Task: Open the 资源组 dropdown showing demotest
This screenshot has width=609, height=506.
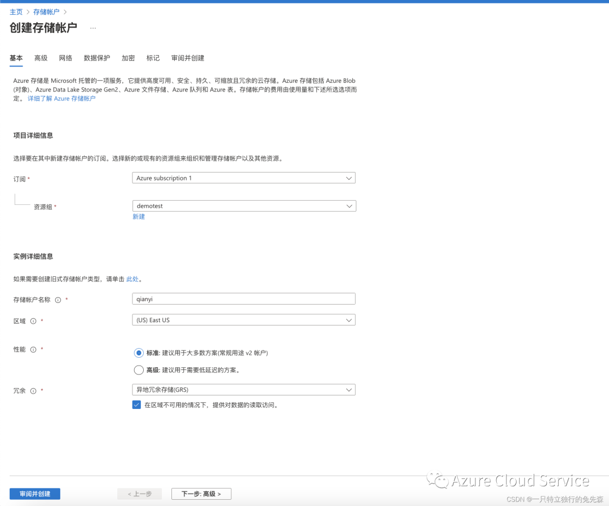Action: tap(244, 206)
